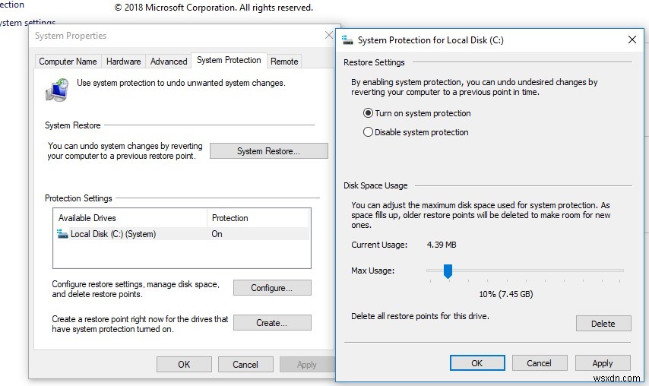Click the System Restore... button

(x=268, y=151)
